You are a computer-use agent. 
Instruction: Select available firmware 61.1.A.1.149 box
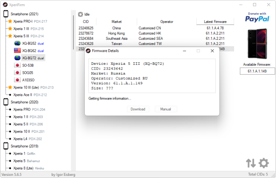pyautogui.click(x=257, y=71)
